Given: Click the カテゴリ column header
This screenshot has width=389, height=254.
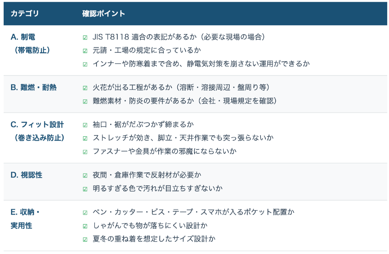Looking at the screenshot, I should (25, 14).
